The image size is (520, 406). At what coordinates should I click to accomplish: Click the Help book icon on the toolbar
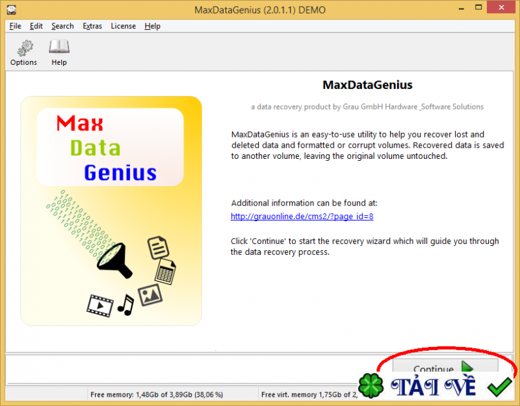point(58,47)
